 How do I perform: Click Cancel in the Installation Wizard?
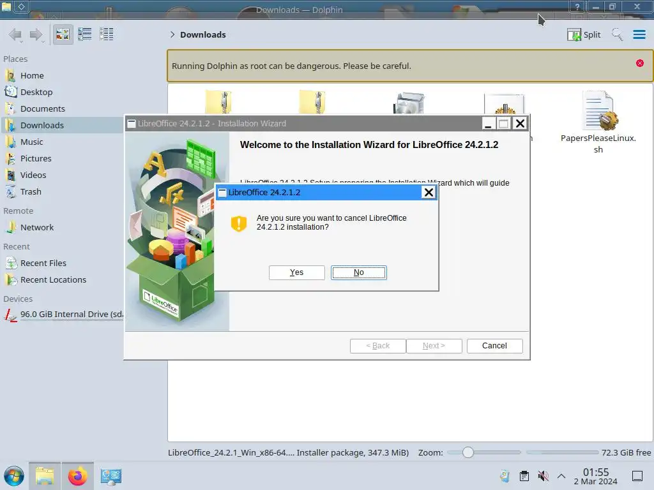coord(494,346)
